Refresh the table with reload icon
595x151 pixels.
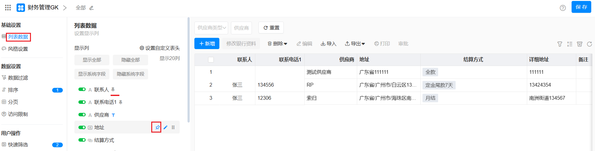(589, 44)
